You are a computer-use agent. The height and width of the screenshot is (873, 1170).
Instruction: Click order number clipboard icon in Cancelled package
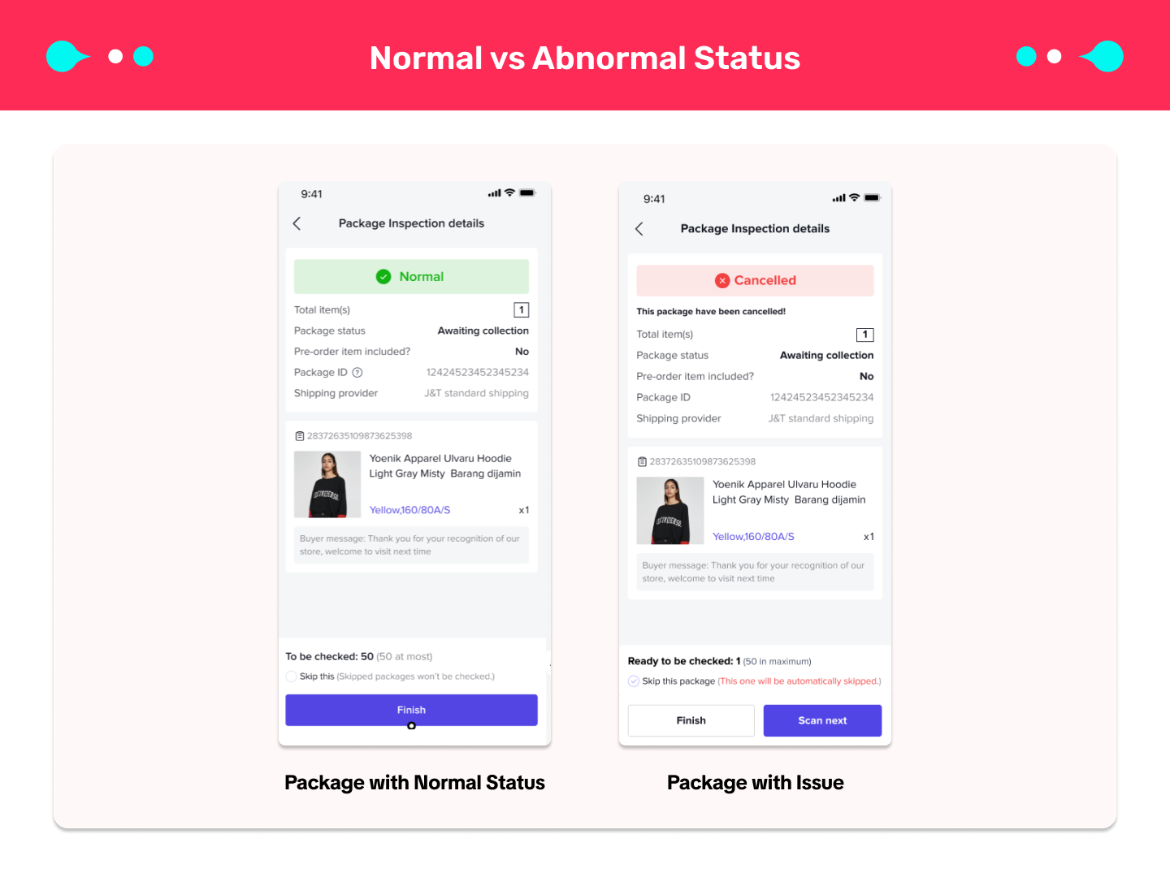642,462
